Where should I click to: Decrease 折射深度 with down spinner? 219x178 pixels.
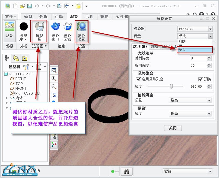(209, 67)
